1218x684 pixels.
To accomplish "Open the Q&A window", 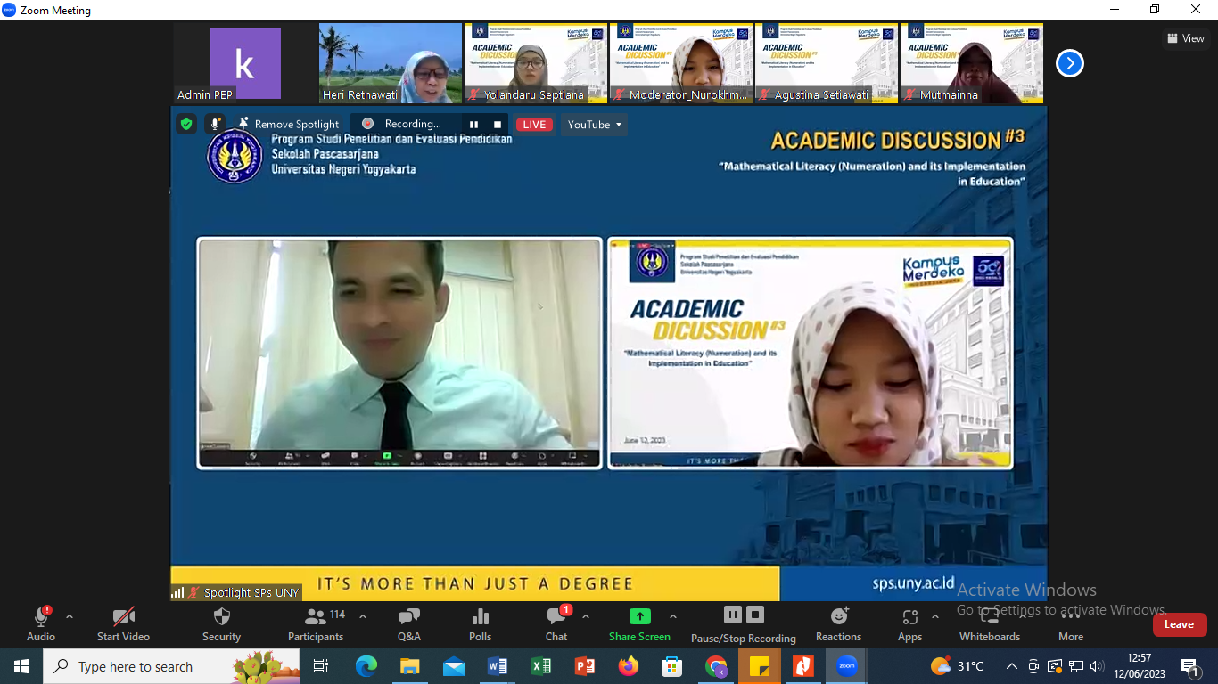I will (409, 623).
